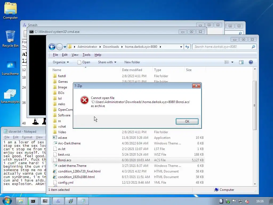Select cadet theme.Theme file
This screenshot has width=273, height=205.
point(128,165)
